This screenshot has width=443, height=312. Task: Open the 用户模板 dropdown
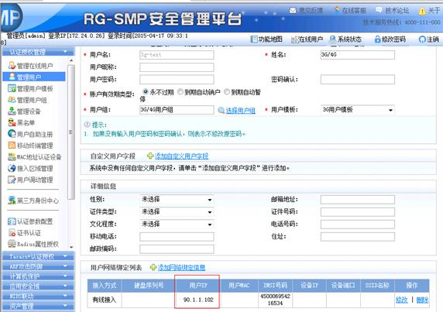(x=357, y=110)
